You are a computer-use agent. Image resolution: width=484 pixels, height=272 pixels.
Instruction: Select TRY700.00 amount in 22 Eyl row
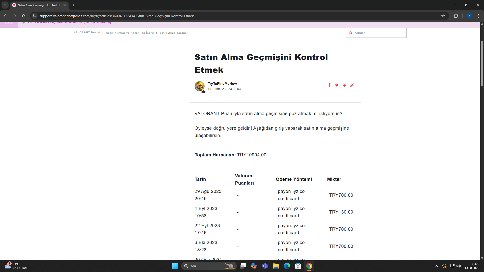pyautogui.click(x=341, y=229)
